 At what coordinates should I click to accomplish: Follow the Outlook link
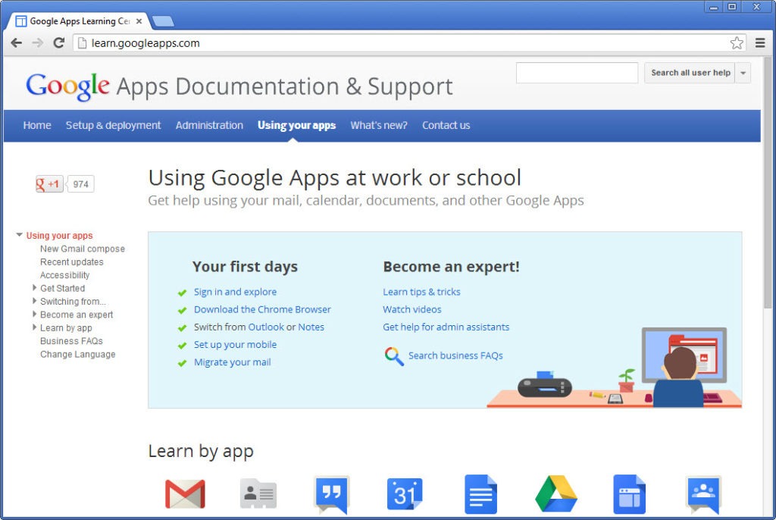266,327
